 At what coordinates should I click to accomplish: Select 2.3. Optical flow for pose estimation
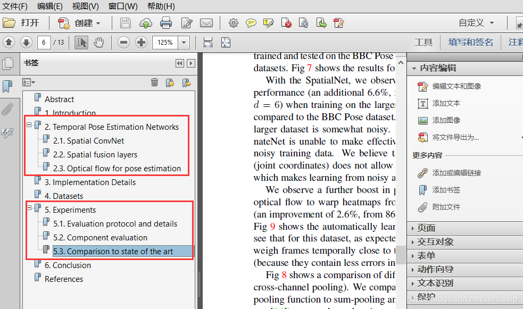pos(117,169)
